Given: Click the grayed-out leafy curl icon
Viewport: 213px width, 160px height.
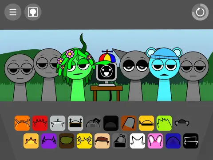Looking at the screenshot, I should pos(93,123).
